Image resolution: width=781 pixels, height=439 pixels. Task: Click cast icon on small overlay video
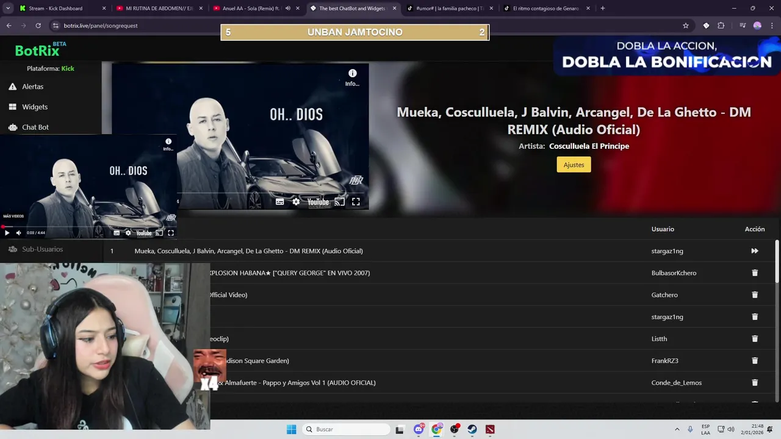[159, 232]
